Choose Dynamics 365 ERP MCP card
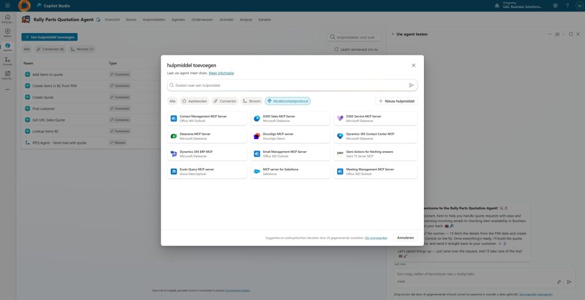The width and height of the screenshot is (585, 300). [x=207, y=154]
